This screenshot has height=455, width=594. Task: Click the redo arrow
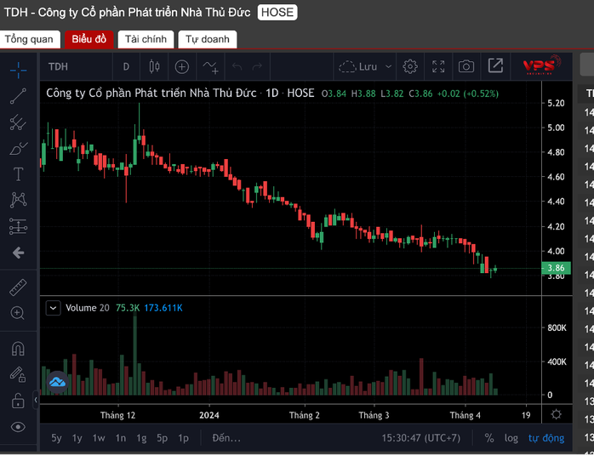(257, 67)
